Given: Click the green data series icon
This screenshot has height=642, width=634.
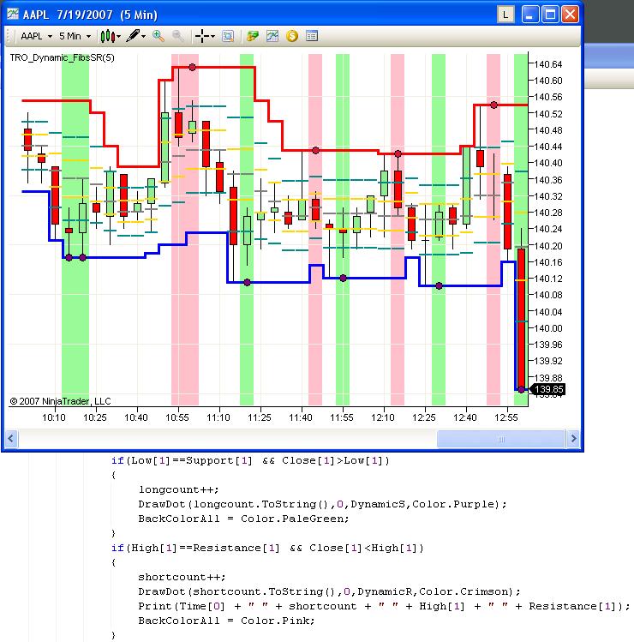Looking at the screenshot, I should tap(253, 37).
